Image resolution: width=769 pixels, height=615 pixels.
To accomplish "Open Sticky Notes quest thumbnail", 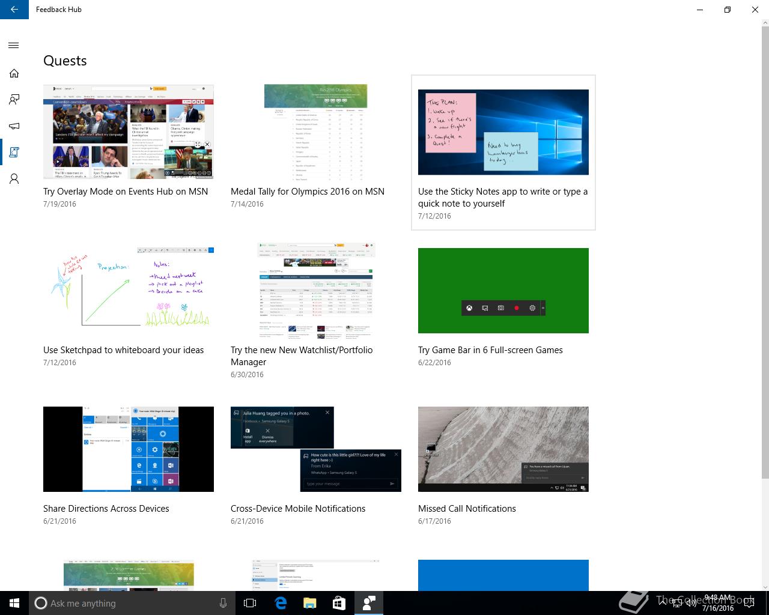I will (503, 132).
